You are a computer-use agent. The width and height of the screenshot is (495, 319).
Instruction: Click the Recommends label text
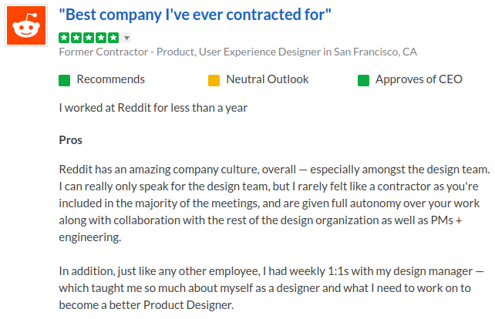click(x=110, y=79)
